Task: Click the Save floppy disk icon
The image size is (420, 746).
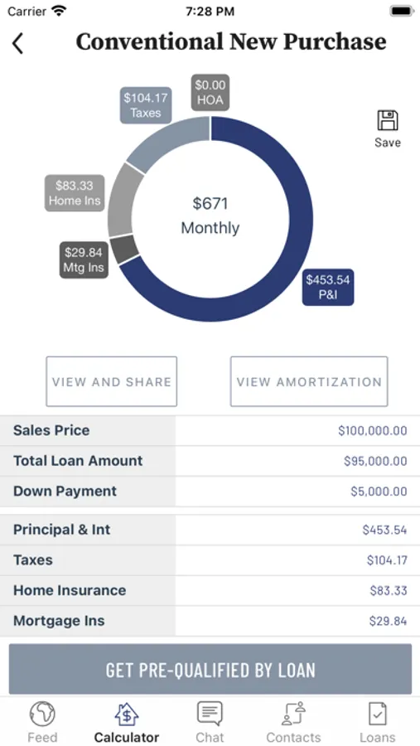Action: pyautogui.click(x=387, y=120)
